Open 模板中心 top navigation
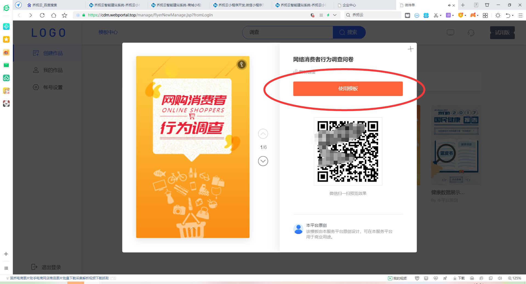 (108, 32)
